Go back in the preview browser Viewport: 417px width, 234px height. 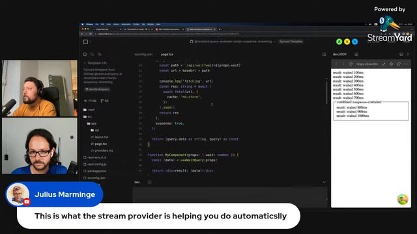(336, 64)
